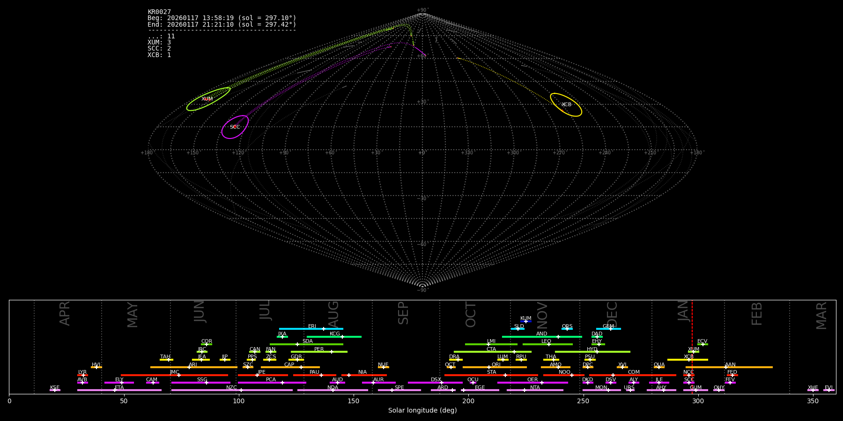Screen dimensions: 843x421
Task: Click the NZC shower label on the timeline
Action: pos(231,388)
